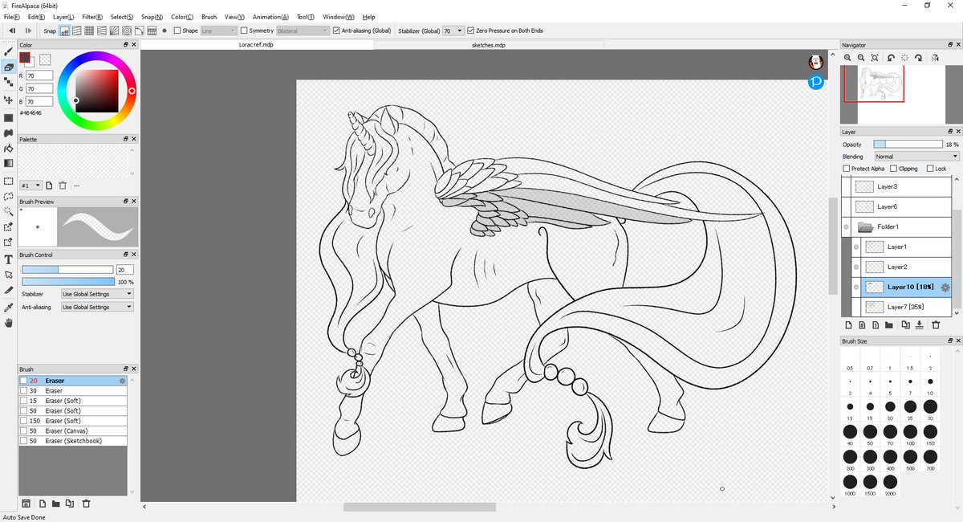The image size is (963, 522).
Task: Adjust the layer Opacity slider
Action: [908, 145]
